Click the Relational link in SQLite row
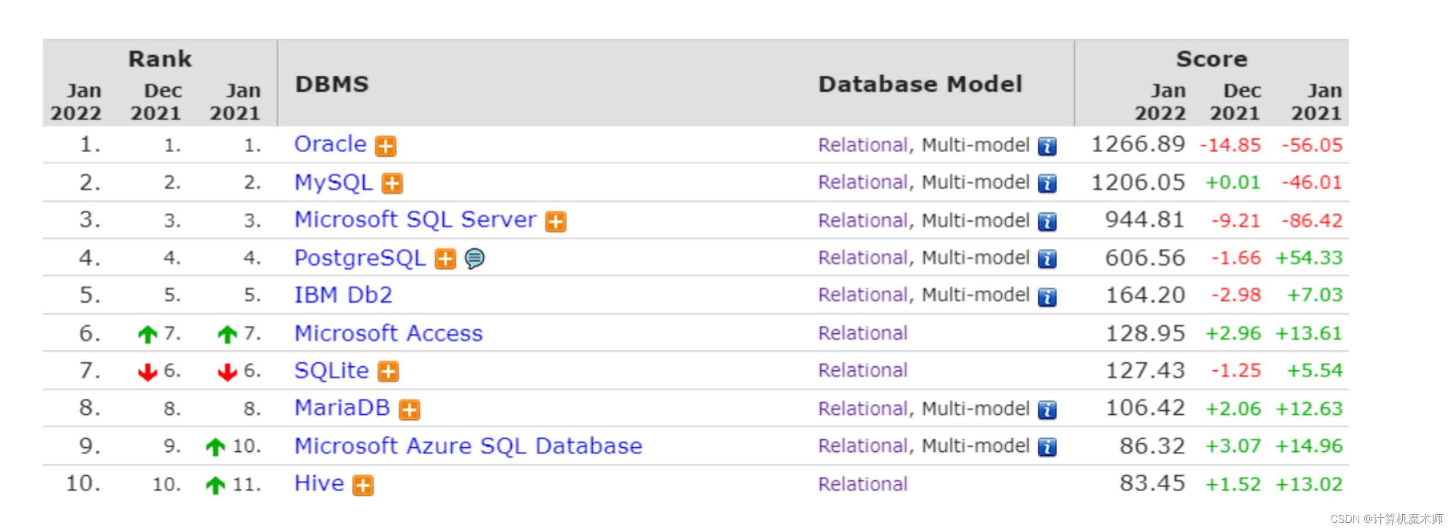Image resolution: width=1452 pixels, height=530 pixels. click(x=862, y=370)
